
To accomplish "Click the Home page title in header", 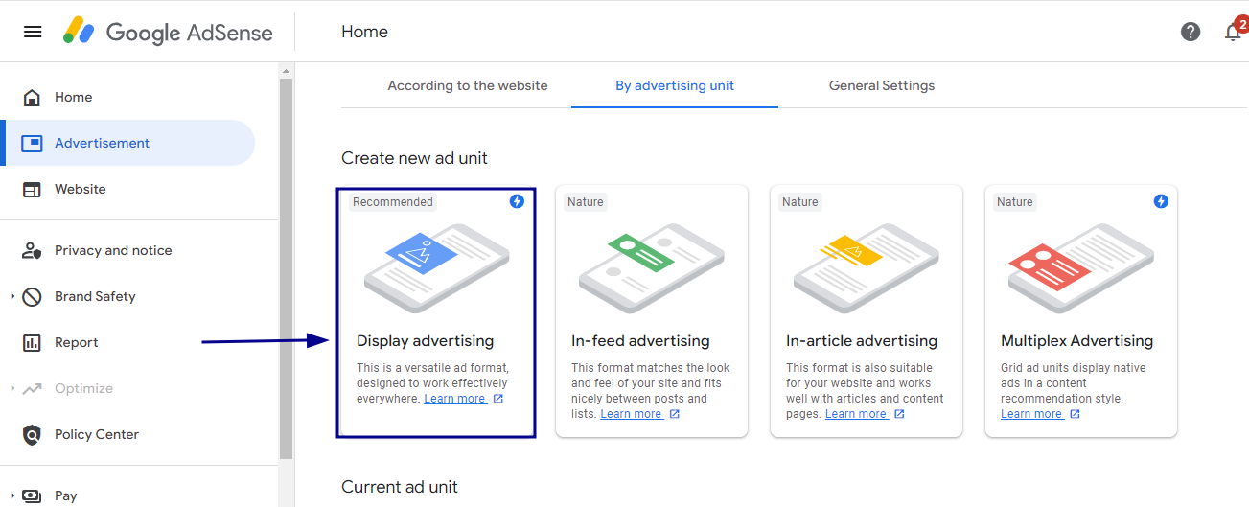I will tap(364, 32).
